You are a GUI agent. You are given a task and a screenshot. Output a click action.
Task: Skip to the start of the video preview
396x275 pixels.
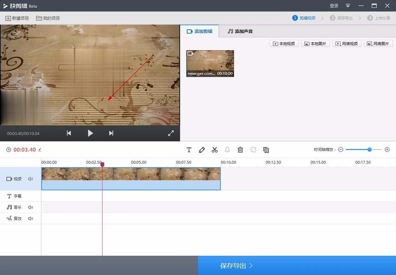point(69,133)
